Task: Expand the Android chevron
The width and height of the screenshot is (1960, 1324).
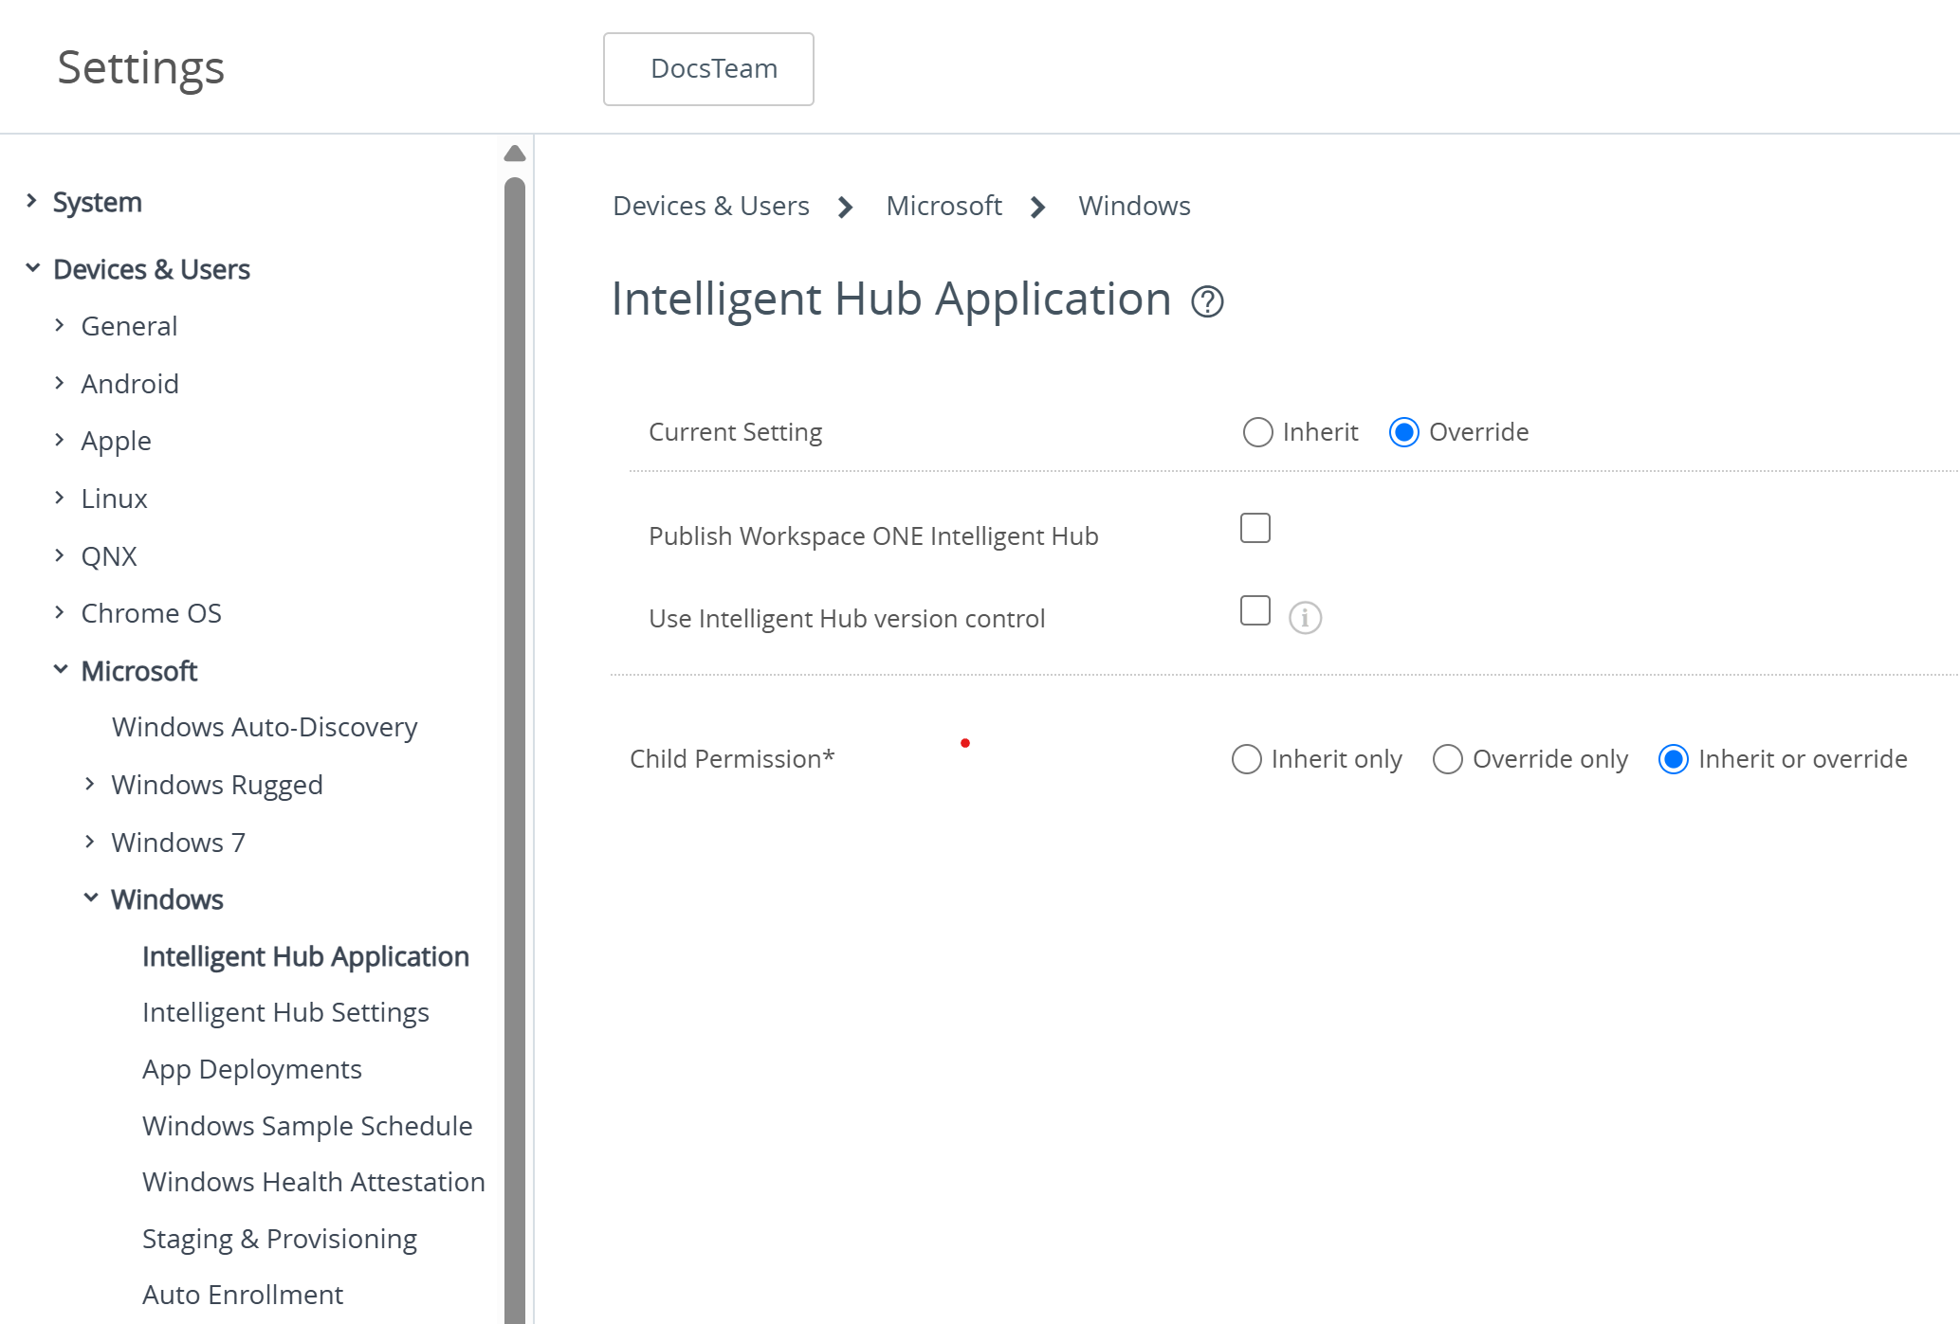Action: coord(60,383)
